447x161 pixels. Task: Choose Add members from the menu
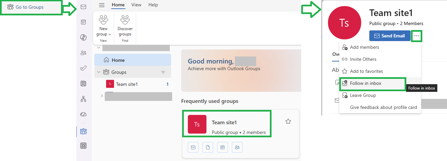[380, 47]
